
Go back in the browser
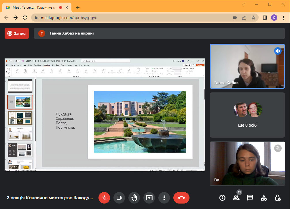point(6,18)
